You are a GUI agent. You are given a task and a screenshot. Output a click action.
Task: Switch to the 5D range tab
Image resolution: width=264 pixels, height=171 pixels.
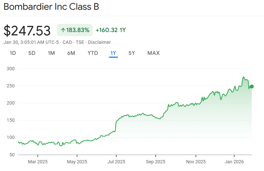click(x=32, y=53)
